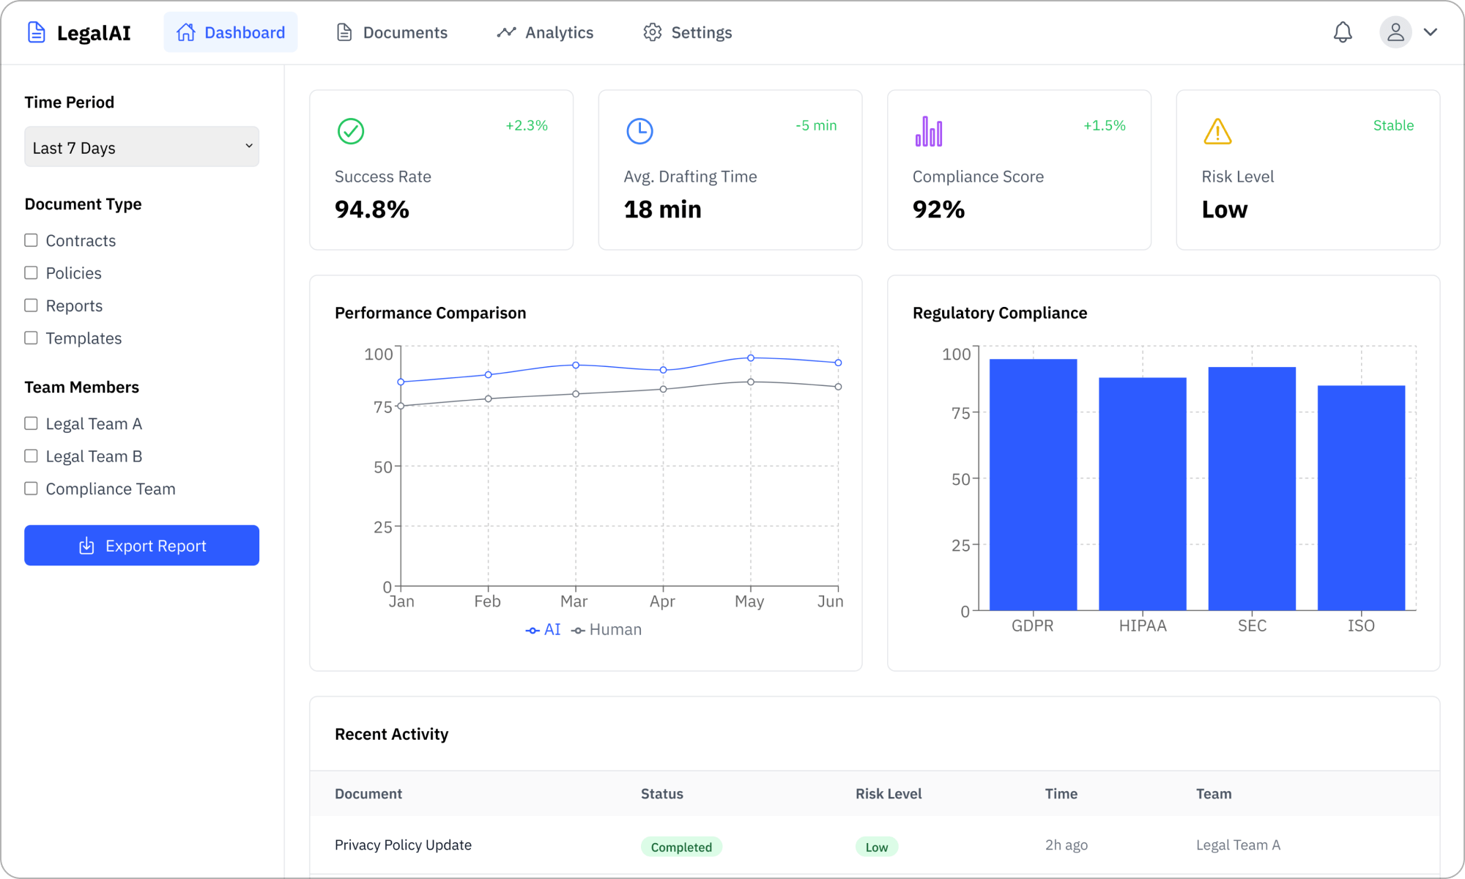Click the purple bar chart icon on Compliance Score
This screenshot has width=1465, height=879.
coord(929,132)
